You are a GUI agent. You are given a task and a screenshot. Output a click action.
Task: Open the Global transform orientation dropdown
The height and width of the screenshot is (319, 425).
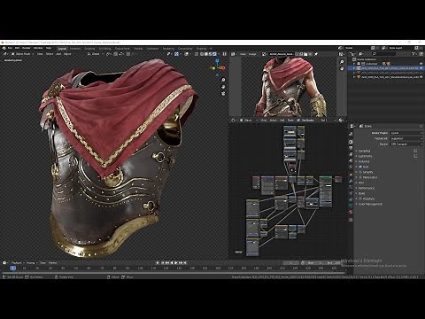pos(96,54)
